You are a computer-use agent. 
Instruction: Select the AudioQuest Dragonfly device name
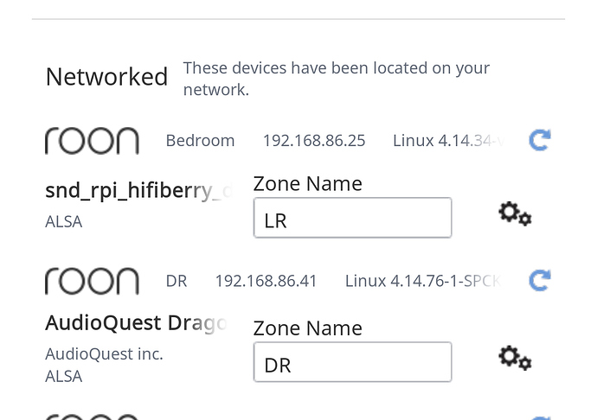(x=136, y=323)
